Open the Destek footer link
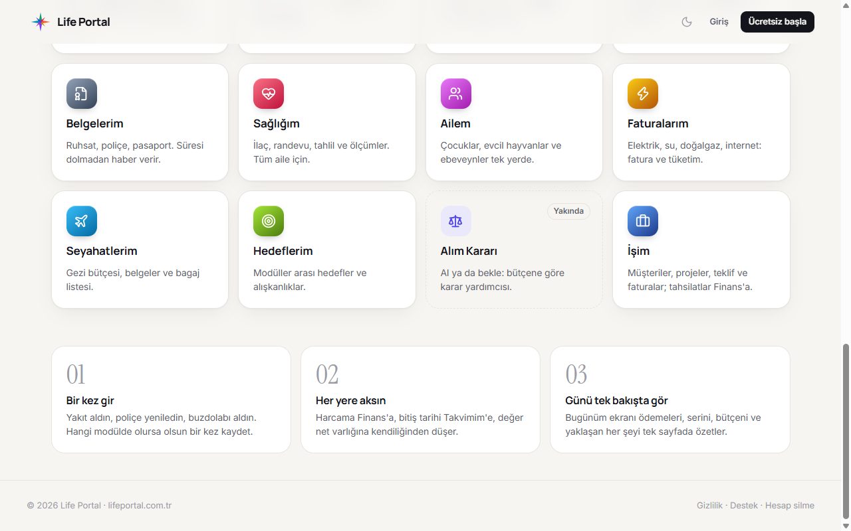 744,506
